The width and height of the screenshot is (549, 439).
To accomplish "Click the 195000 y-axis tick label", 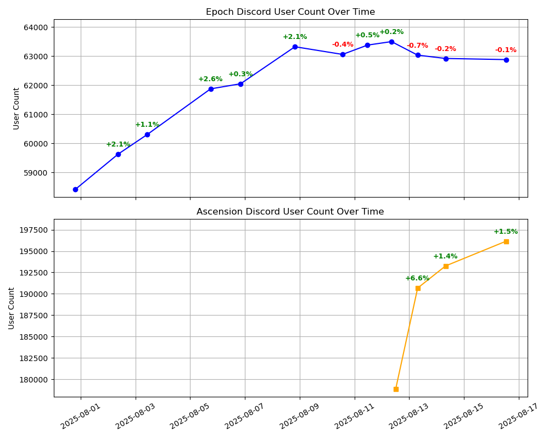I will pyautogui.click(x=34, y=251).
